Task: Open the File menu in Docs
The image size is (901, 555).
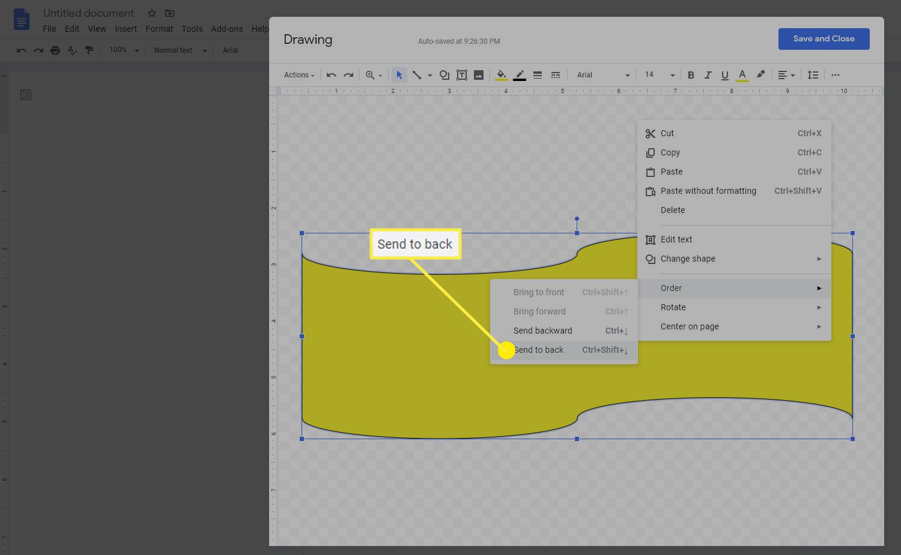Action: click(x=49, y=29)
